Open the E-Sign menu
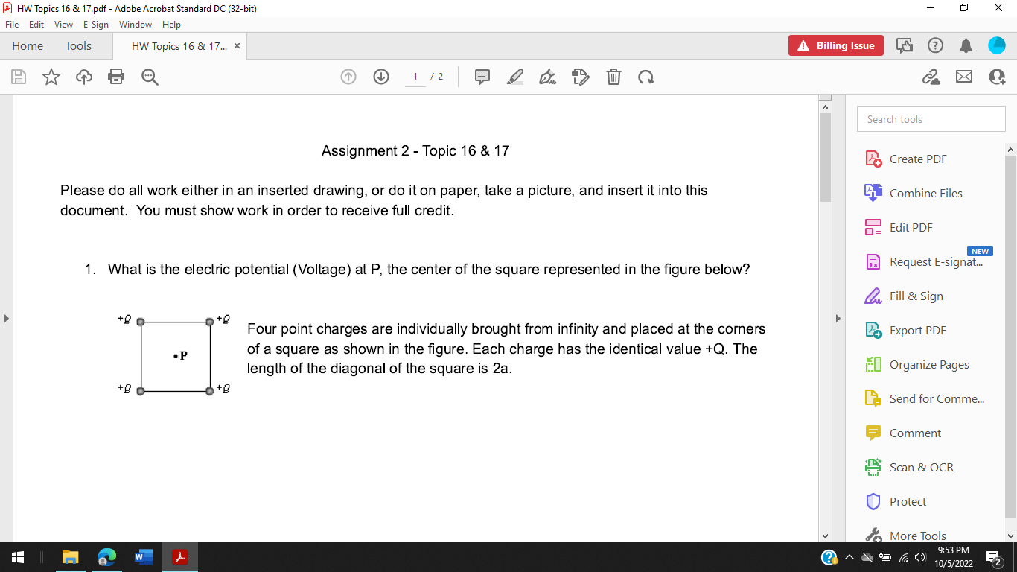The image size is (1017, 572). [95, 25]
